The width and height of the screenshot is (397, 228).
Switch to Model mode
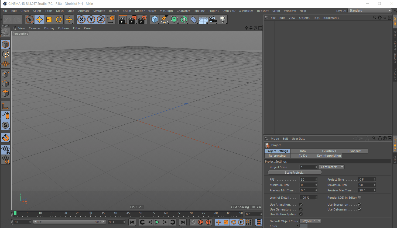5,44
